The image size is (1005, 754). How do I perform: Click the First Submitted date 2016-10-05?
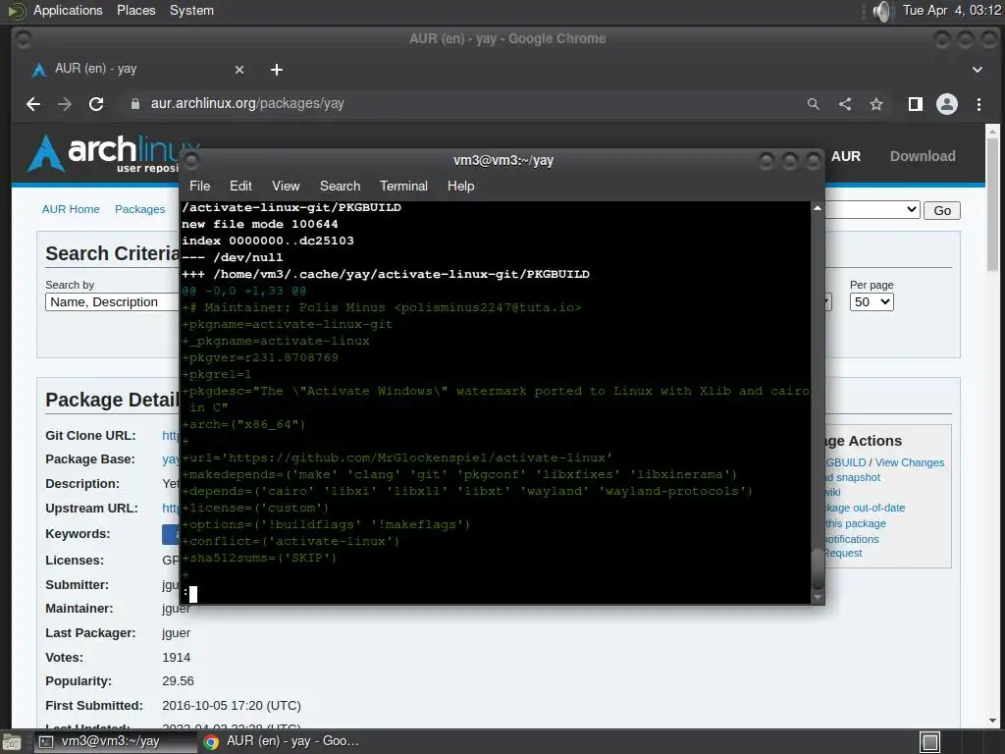coord(232,706)
